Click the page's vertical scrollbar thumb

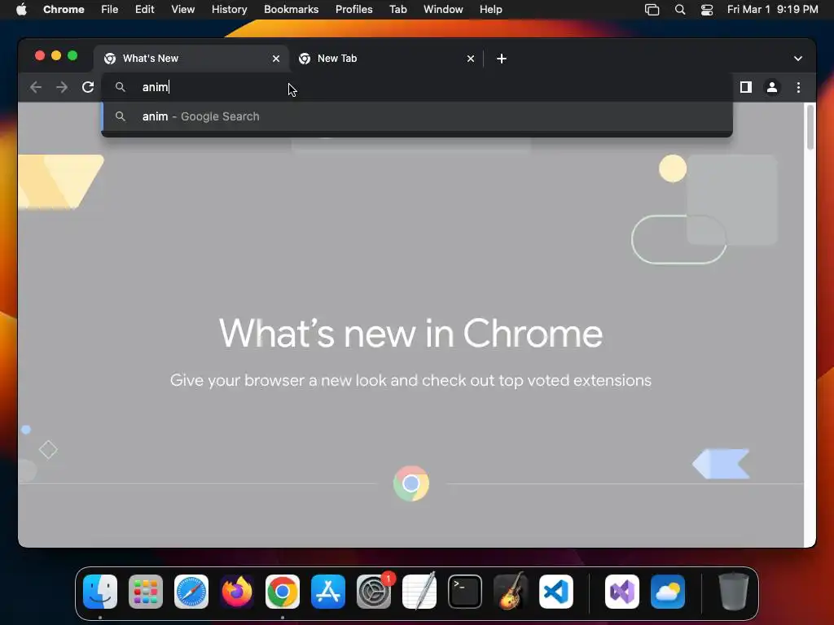click(810, 128)
